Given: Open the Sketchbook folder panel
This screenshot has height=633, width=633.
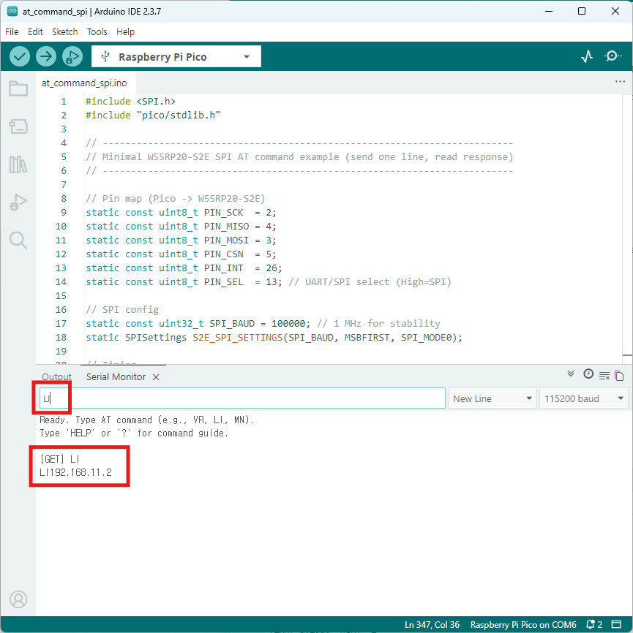Looking at the screenshot, I should 18,89.
